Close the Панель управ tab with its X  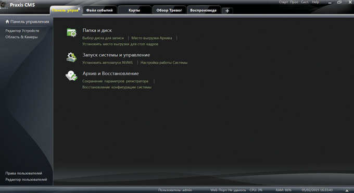point(79,8)
